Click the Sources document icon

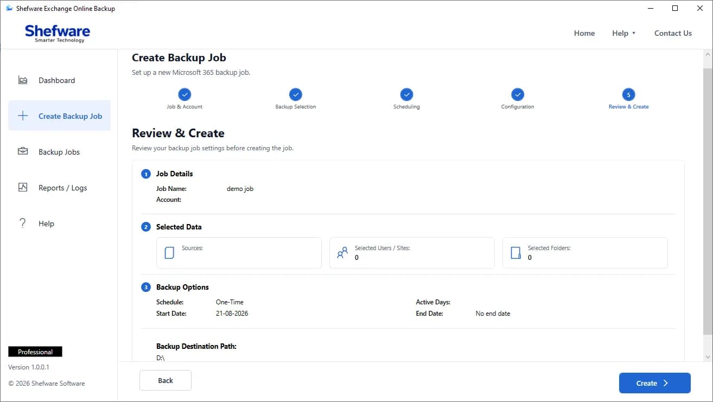coord(169,253)
